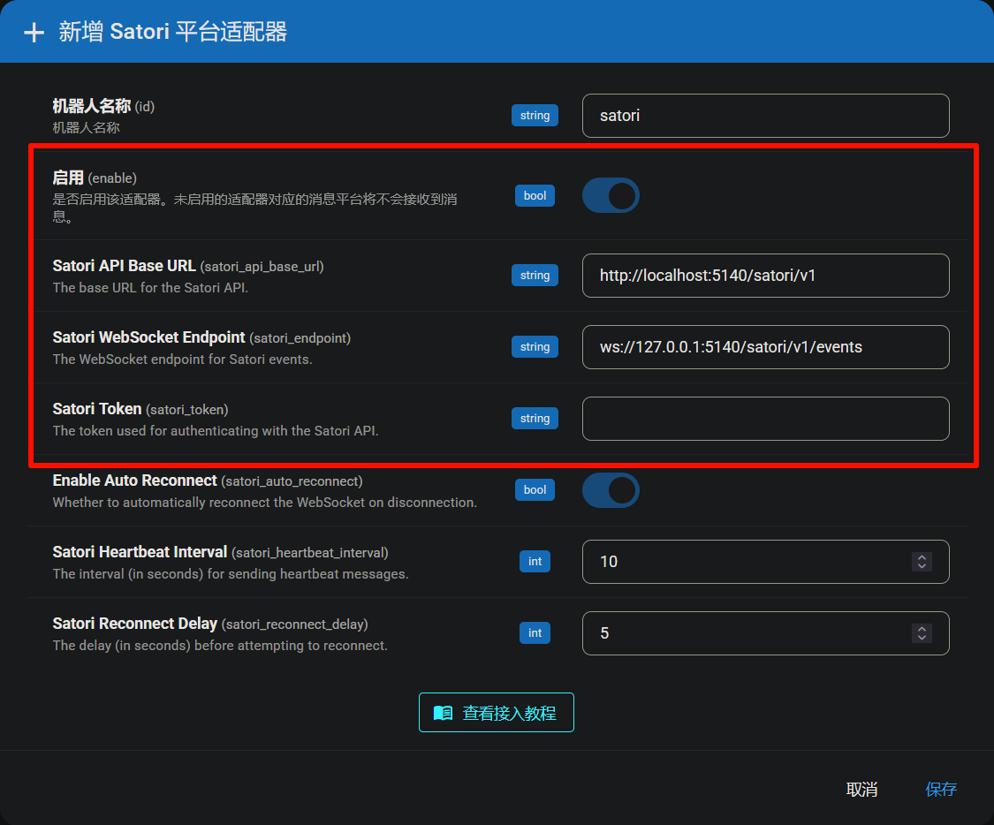Click the string badge beside Satori Token

point(535,419)
